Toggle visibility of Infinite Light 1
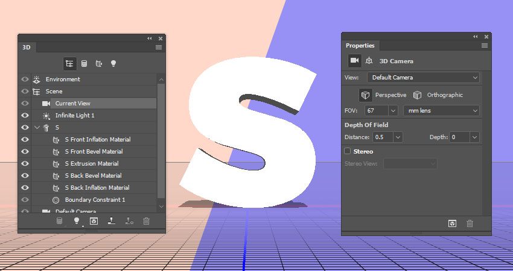This screenshot has height=271, width=513. [25, 116]
